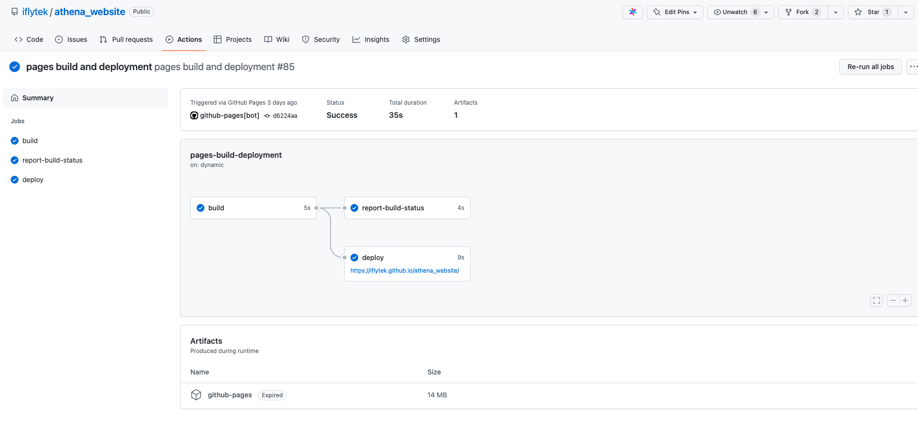
Task: Expand the Edit Pins dropdown
Action: pos(695,13)
